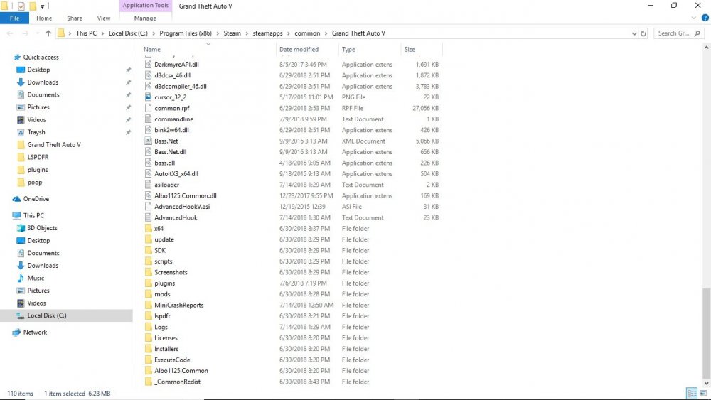
Task: Sort by the Name column header
Action: tap(152, 49)
